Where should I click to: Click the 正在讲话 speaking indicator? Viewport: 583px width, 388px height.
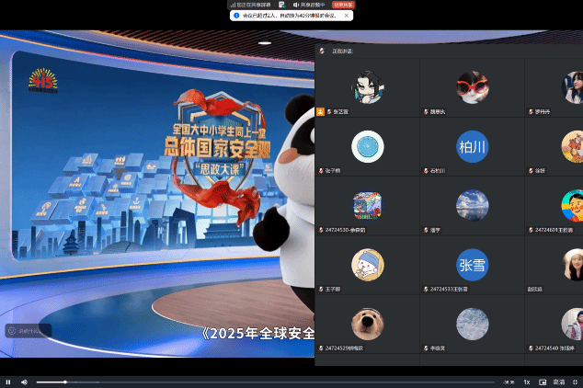(x=341, y=51)
